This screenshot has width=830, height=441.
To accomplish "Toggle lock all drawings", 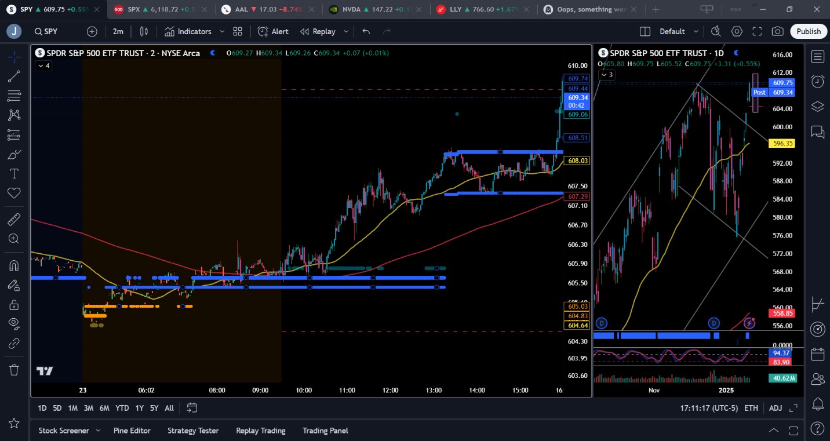I will [14, 304].
